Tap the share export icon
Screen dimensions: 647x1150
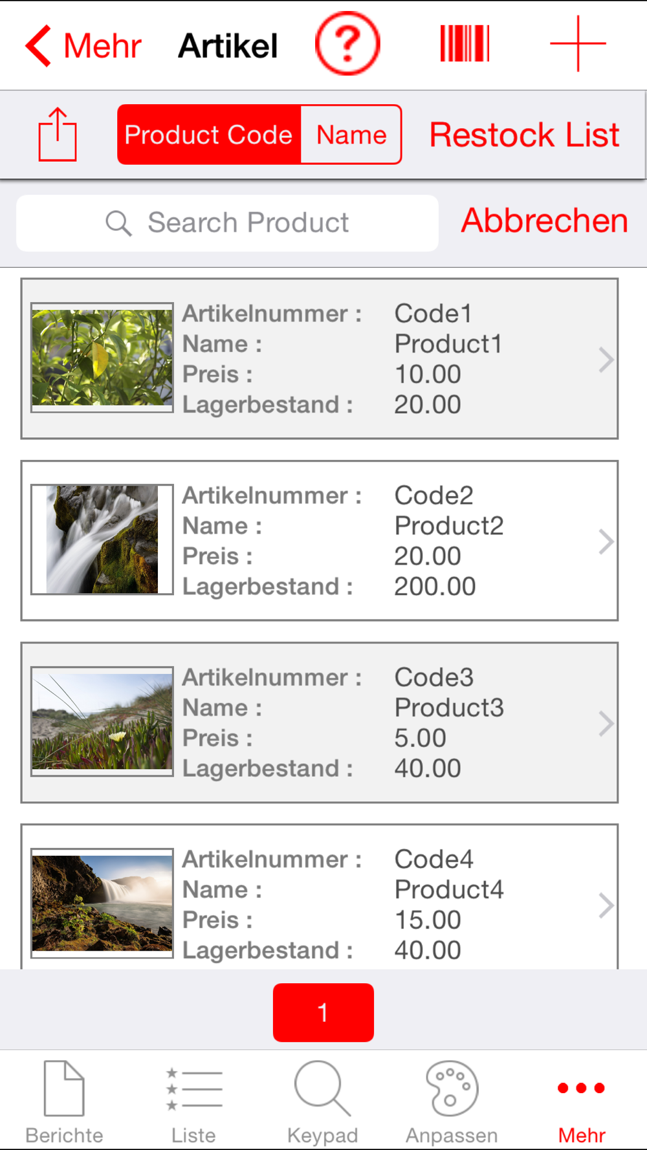tap(58, 134)
